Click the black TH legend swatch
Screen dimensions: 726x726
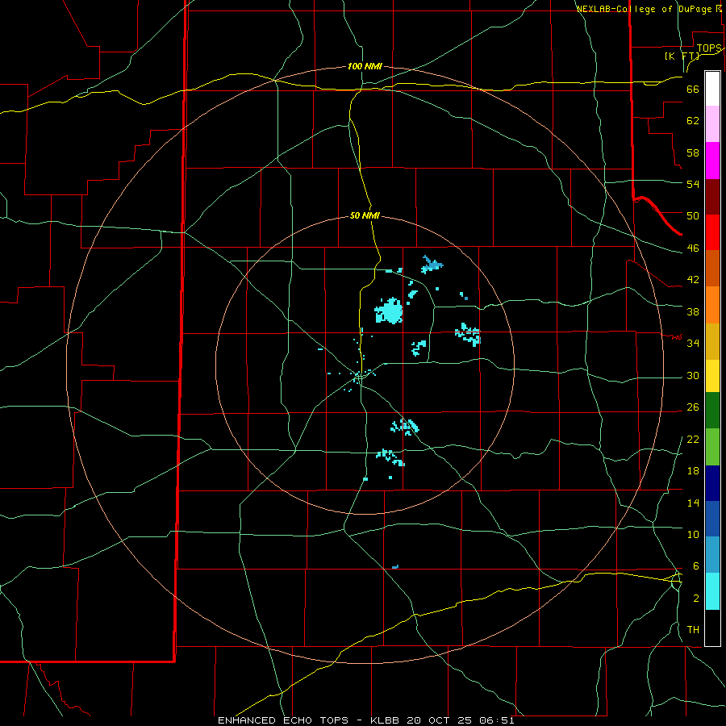712,628
